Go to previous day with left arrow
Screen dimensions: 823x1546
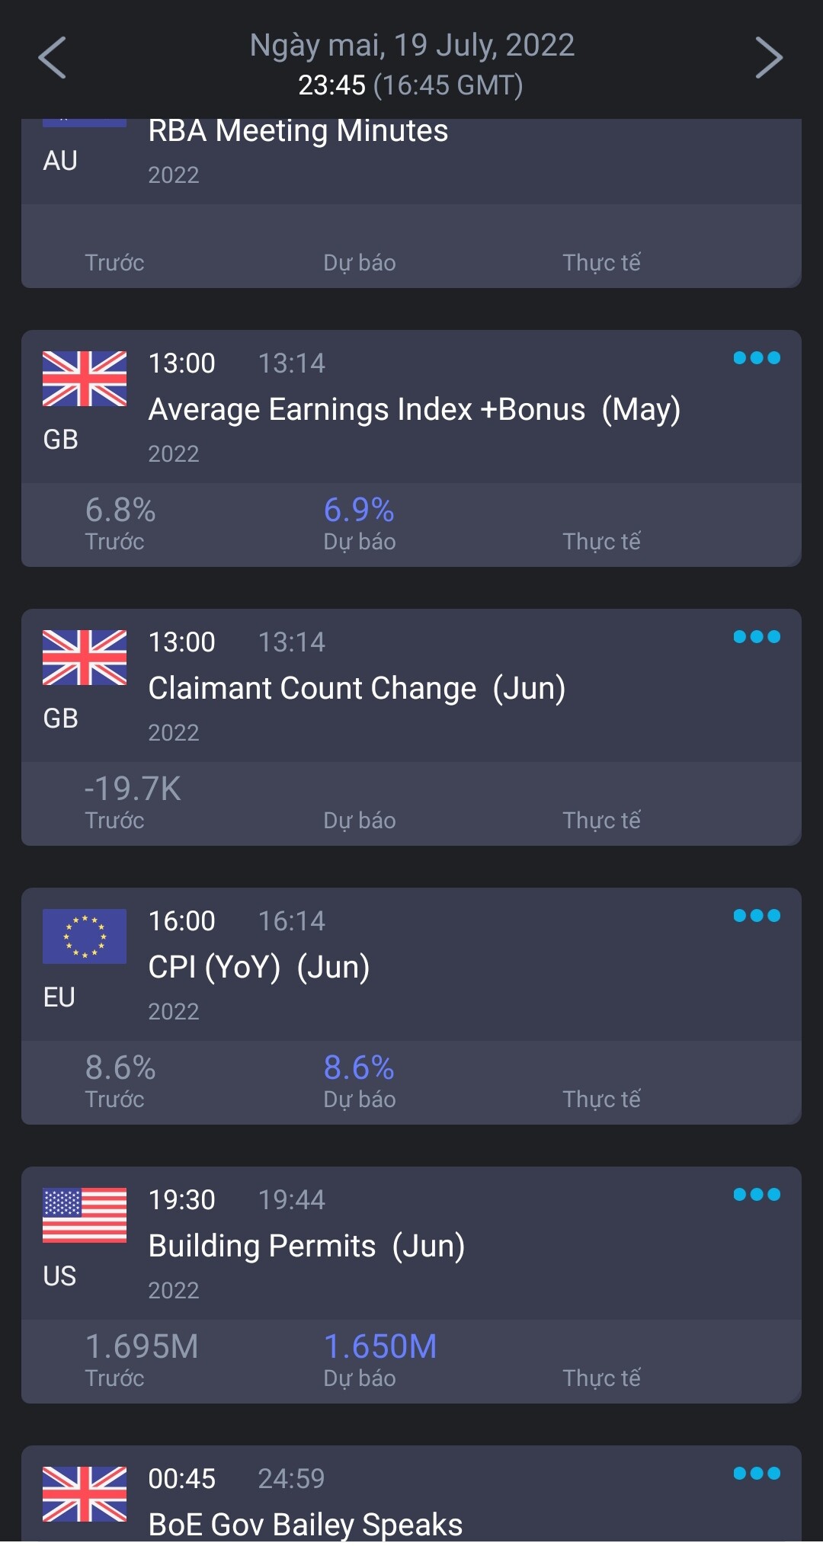(x=53, y=58)
